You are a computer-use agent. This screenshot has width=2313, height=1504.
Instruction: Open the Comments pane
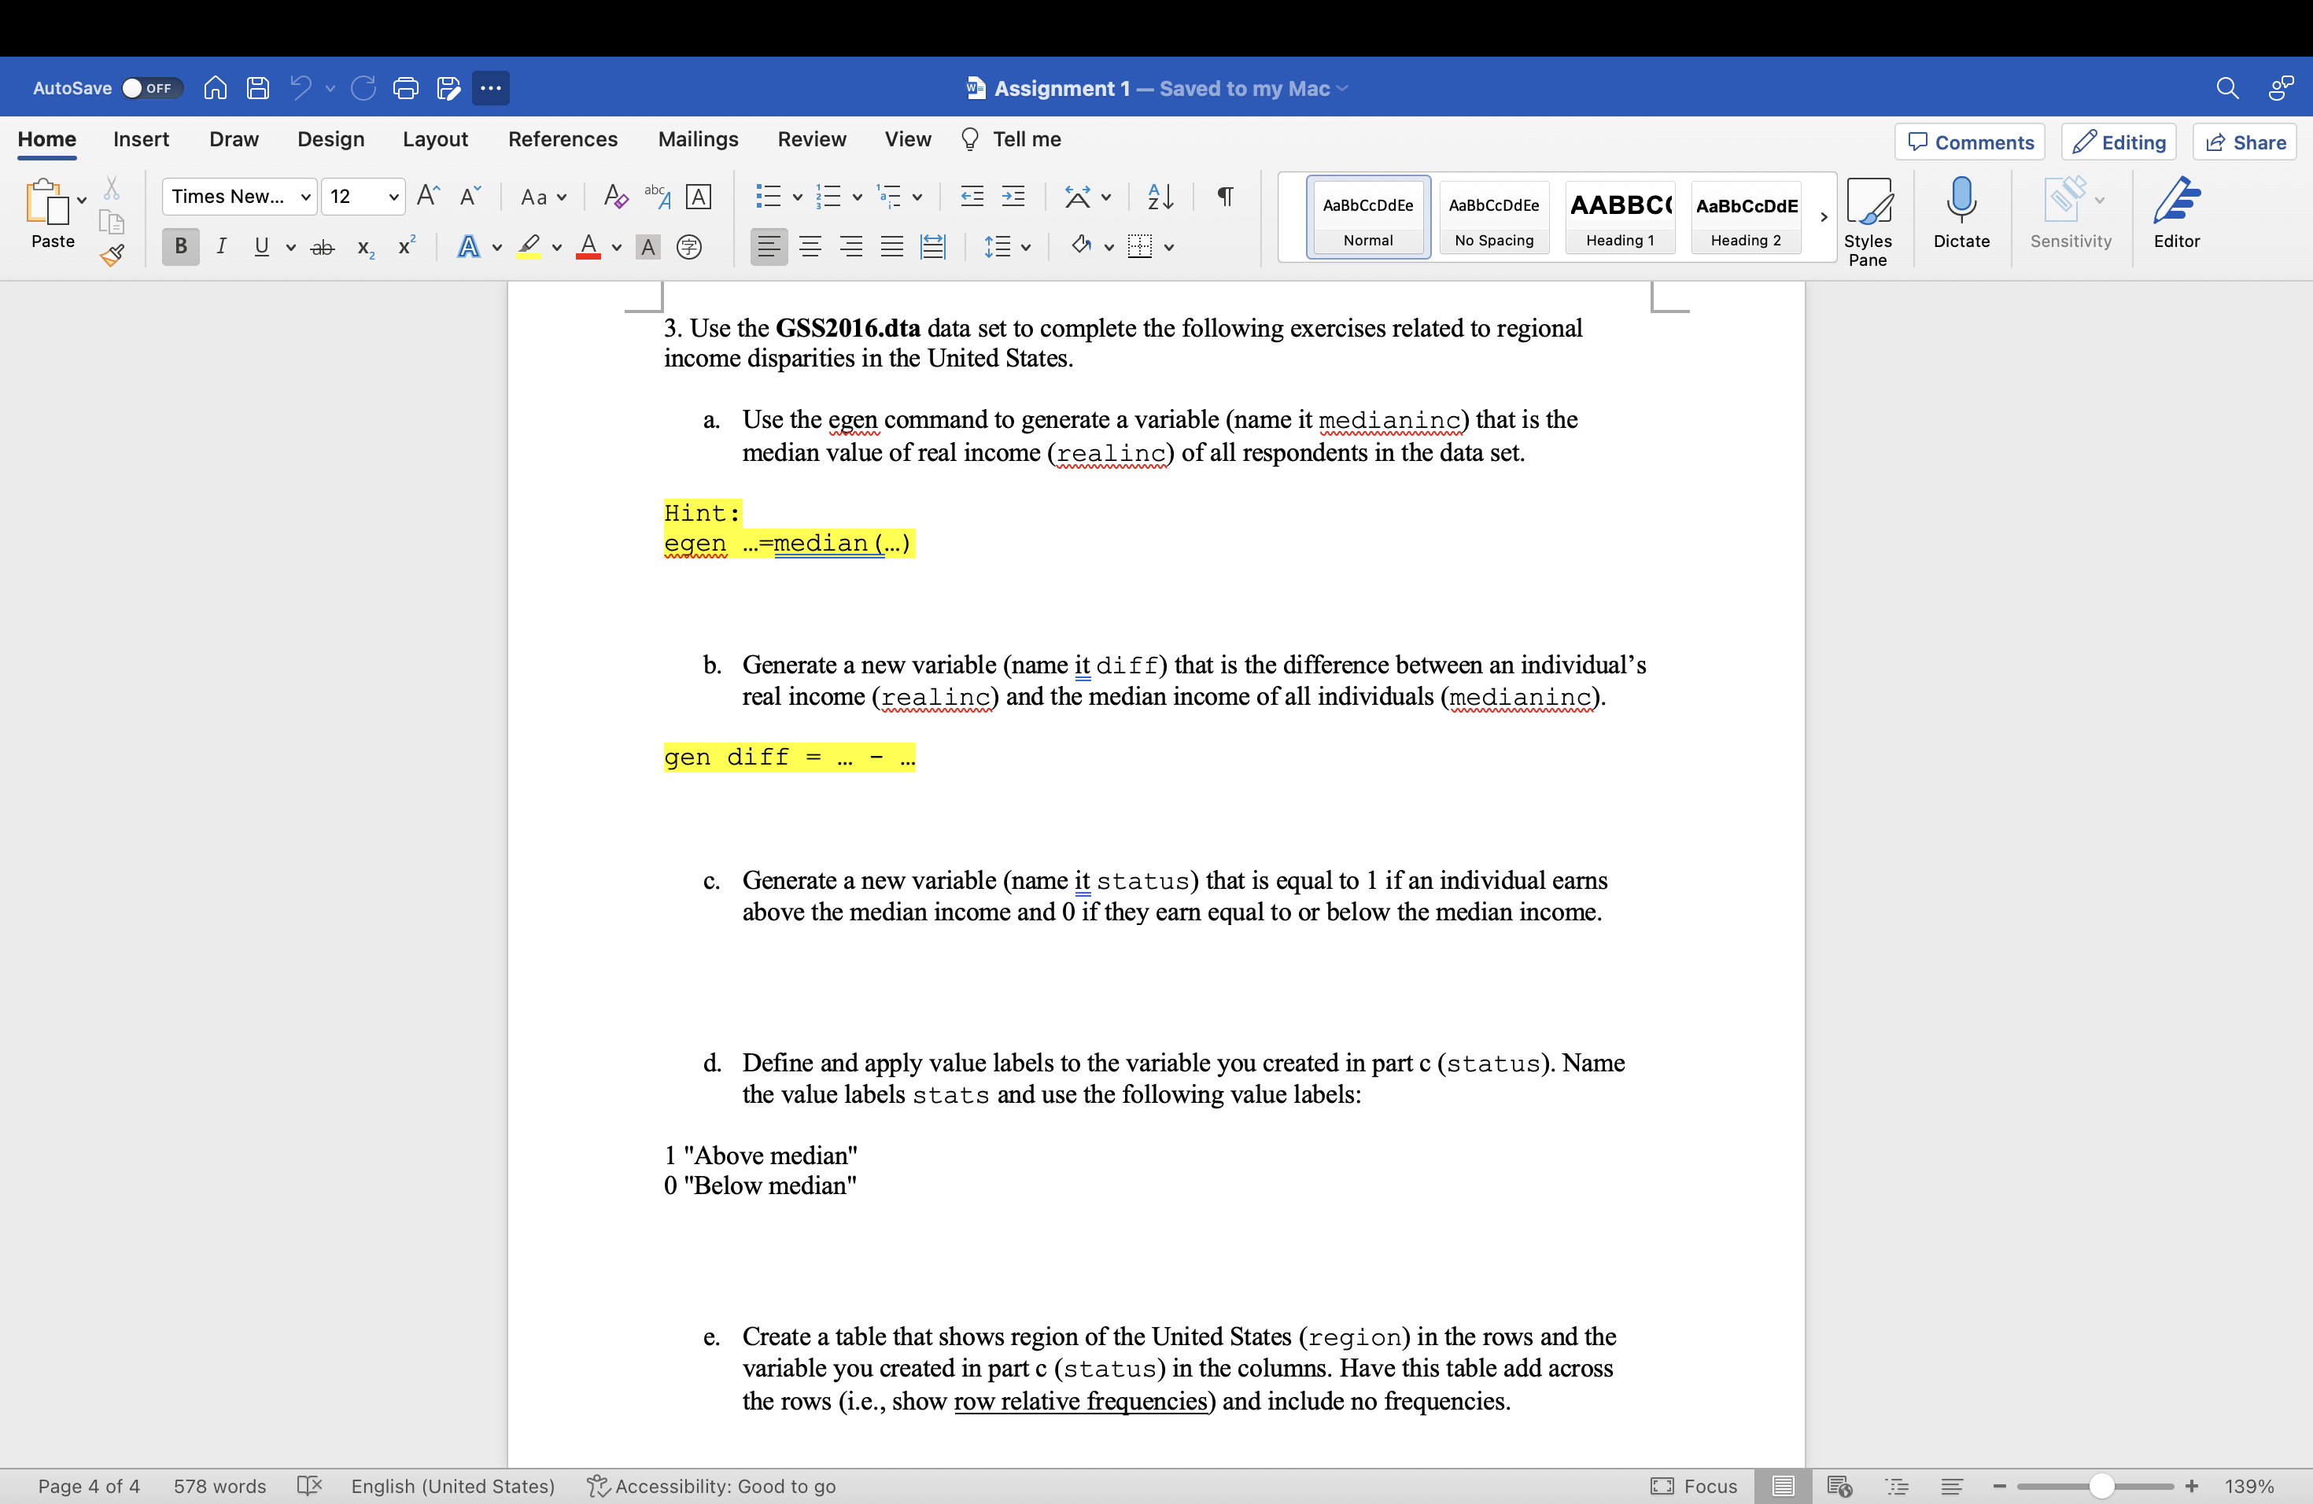1969,142
